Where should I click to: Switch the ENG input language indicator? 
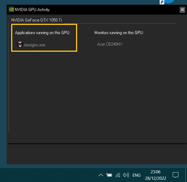coord(136,175)
